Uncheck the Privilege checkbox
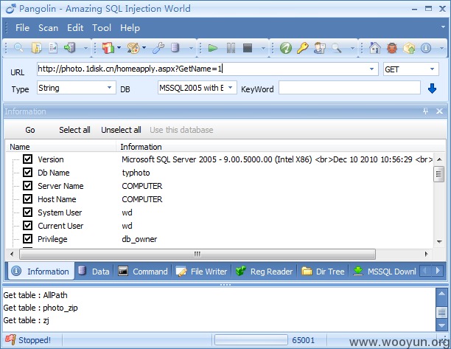This screenshot has width=451, height=349. (27, 239)
